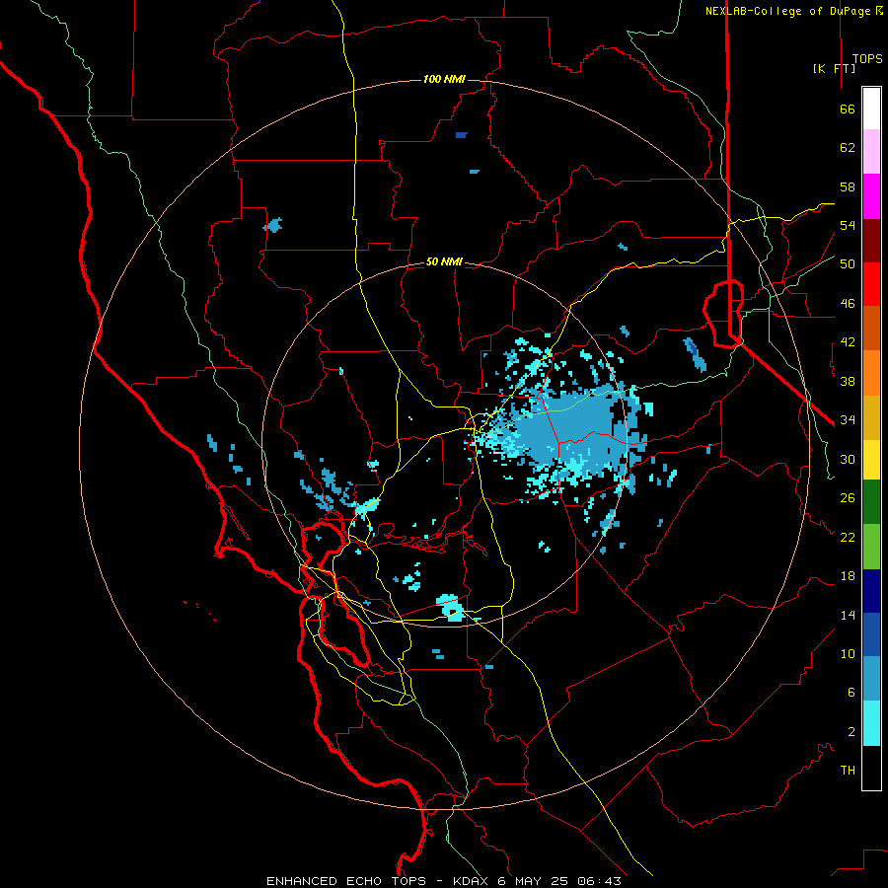
Task: Click the dark blue echo cell below 100 NMI label
Action: 461,135
